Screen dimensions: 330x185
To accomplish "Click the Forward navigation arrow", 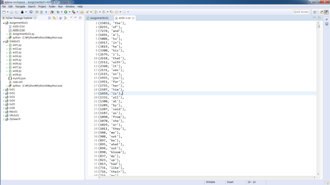I will [124, 12].
